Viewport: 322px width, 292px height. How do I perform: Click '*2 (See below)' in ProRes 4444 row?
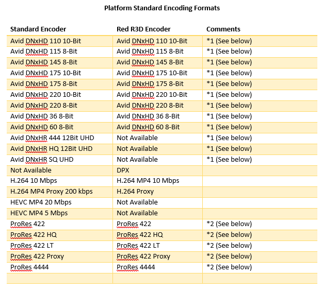tap(229, 267)
